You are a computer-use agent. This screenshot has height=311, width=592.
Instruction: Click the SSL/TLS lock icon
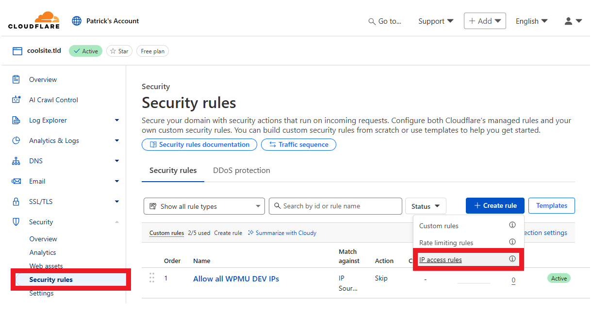pyautogui.click(x=16, y=202)
